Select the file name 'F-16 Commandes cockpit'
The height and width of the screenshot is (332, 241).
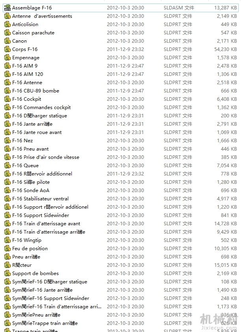tap(41, 108)
